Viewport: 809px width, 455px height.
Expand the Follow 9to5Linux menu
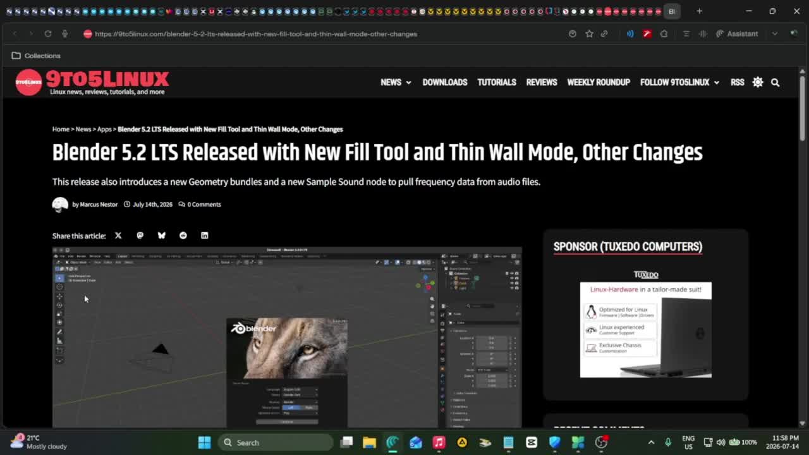(679, 82)
